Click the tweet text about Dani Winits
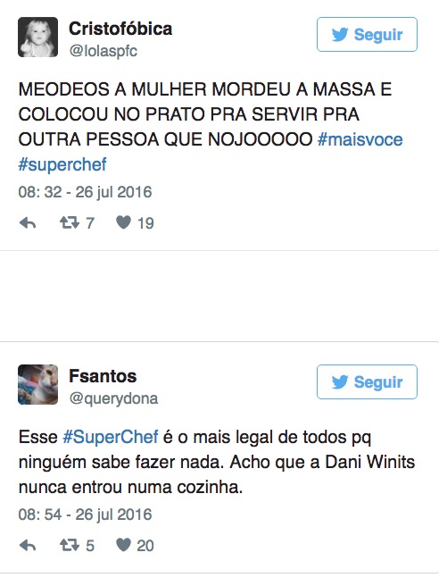This screenshot has width=439, height=586. [x=217, y=462]
